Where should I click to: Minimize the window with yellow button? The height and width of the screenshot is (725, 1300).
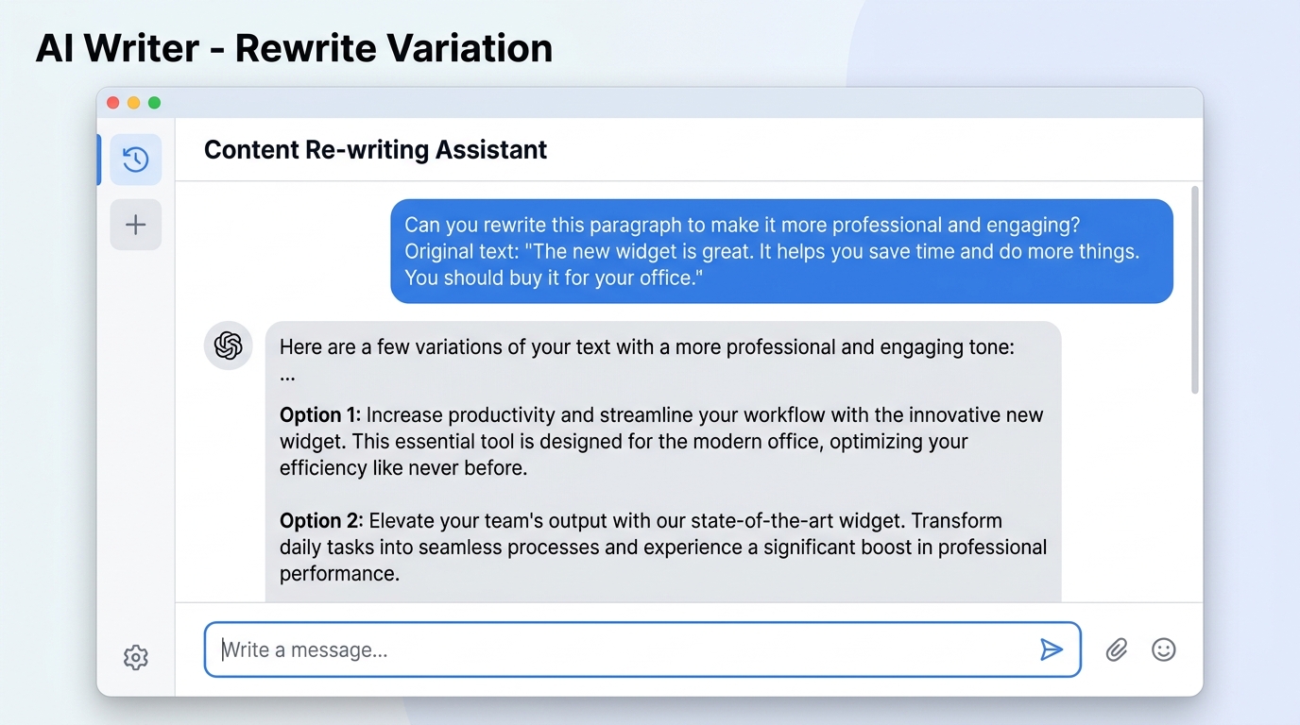point(133,103)
